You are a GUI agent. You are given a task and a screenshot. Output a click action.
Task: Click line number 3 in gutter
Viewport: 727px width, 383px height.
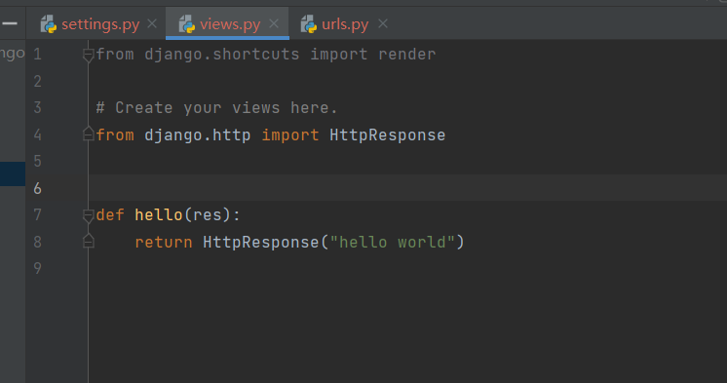(x=38, y=107)
